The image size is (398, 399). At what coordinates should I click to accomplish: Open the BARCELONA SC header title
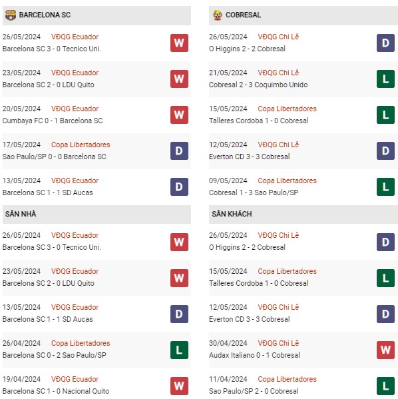tap(45, 15)
